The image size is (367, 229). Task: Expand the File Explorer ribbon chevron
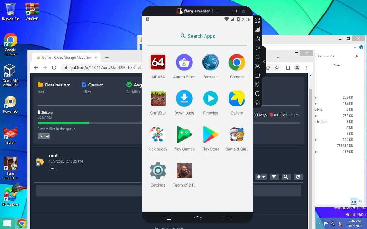pos(355,47)
